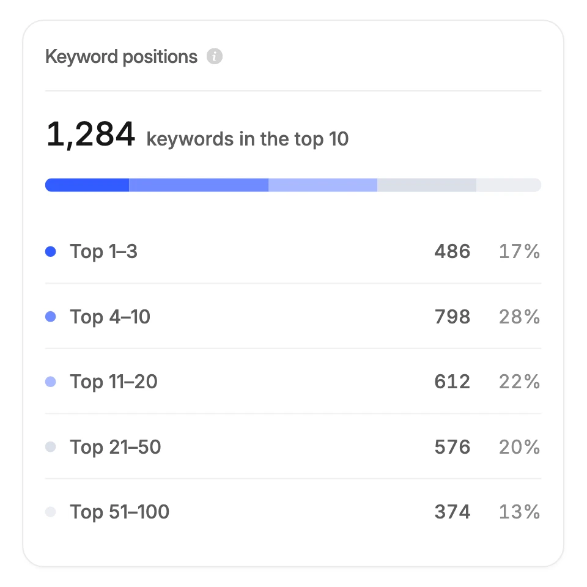Click the Top 4–10 legend dot
The image size is (587, 587).
pos(51,317)
